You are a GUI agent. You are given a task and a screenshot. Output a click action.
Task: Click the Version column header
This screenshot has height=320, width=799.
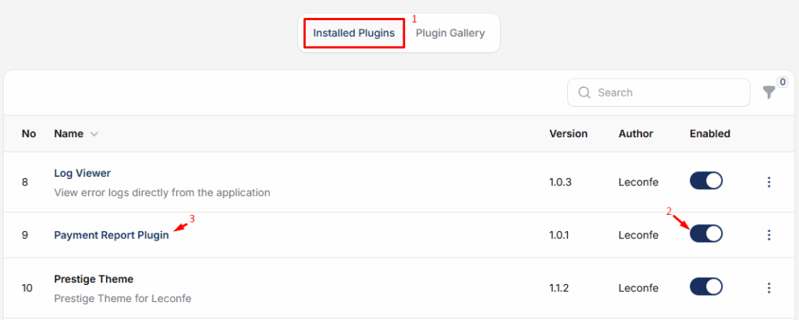[x=568, y=134]
